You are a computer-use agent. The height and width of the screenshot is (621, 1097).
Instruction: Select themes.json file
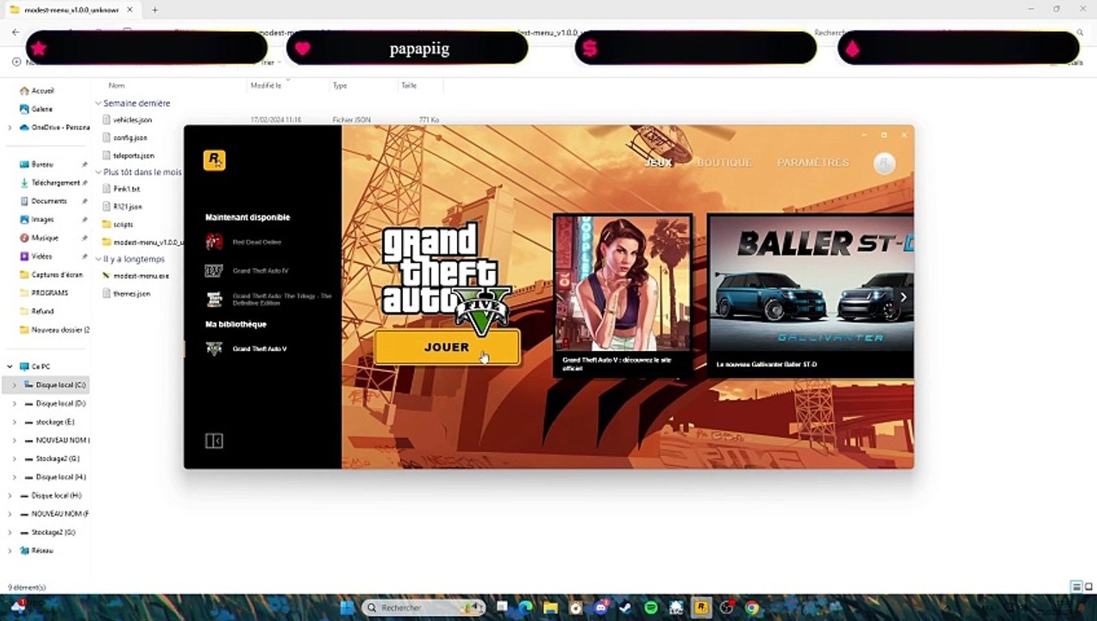pos(132,294)
